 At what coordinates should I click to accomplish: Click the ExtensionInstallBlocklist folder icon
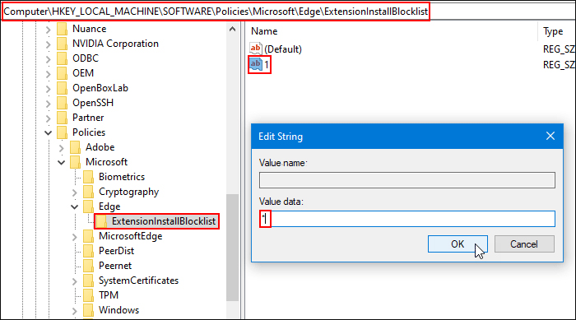tap(101, 221)
